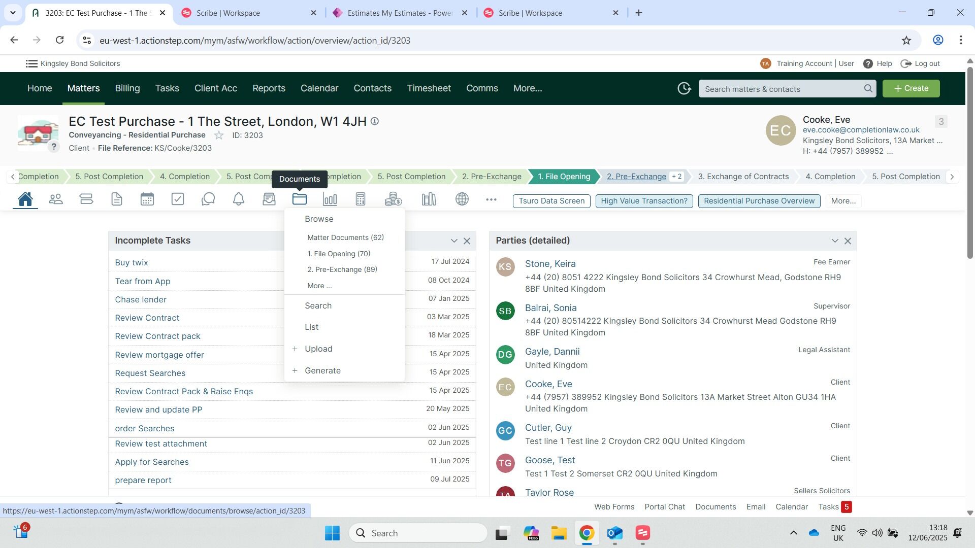This screenshot has height=548, width=975.
Task: Open Matter Documents (62) folder
Action: tap(345, 237)
